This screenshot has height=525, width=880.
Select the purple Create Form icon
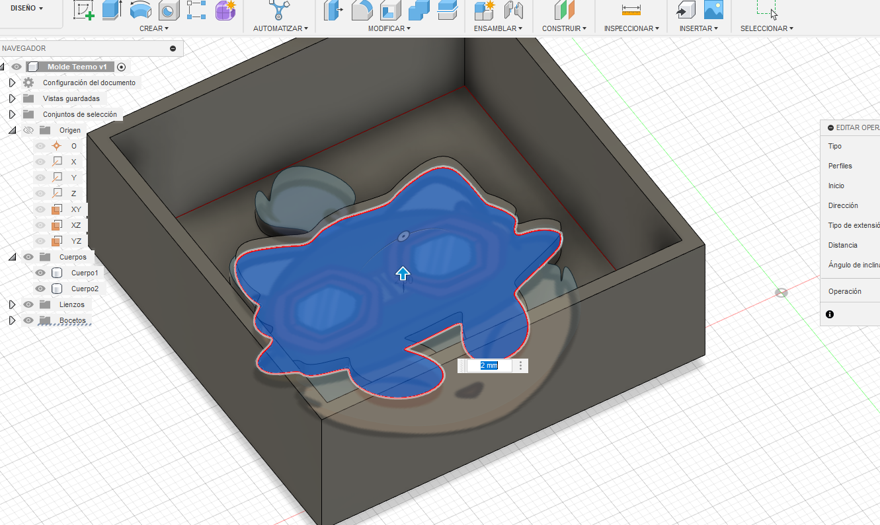[226, 9]
